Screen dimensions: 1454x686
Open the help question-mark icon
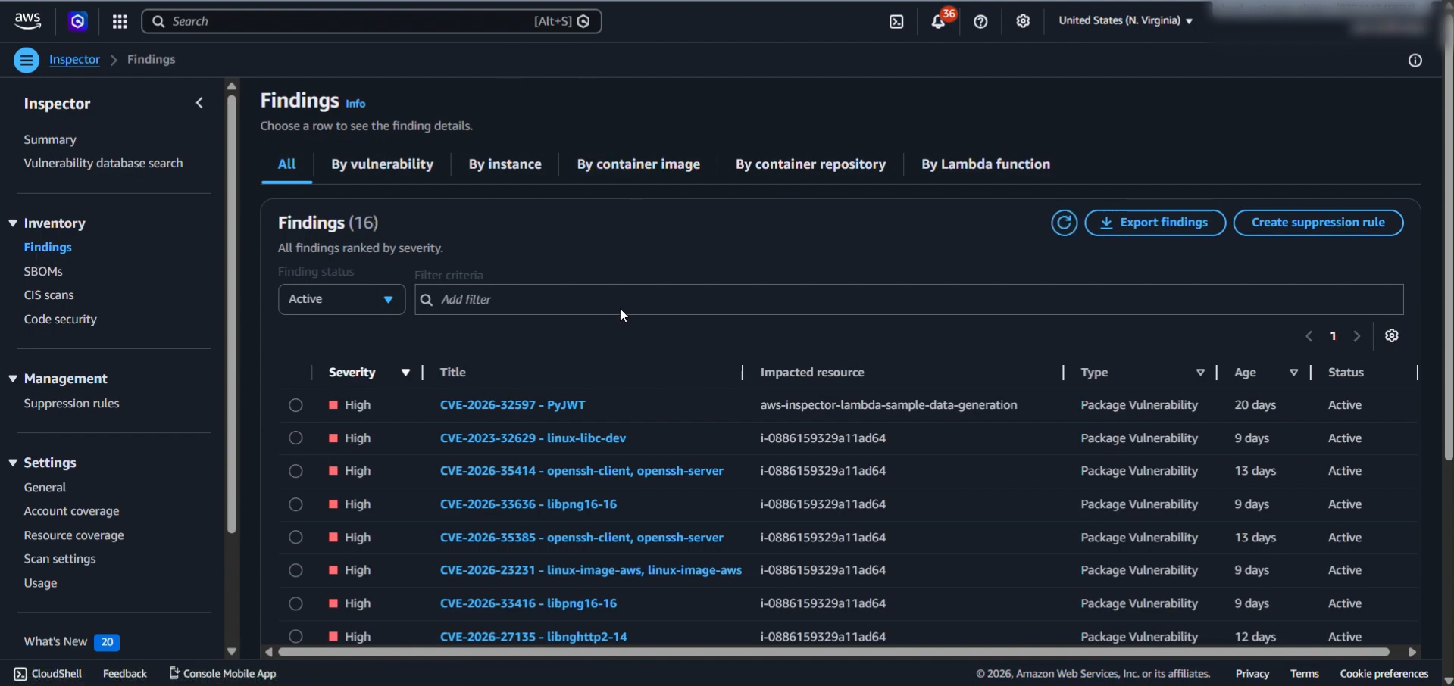pyautogui.click(x=980, y=22)
